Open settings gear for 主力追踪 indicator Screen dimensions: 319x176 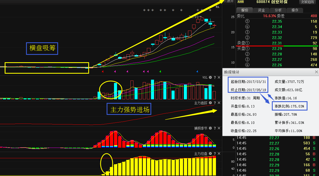[x=210, y=103]
